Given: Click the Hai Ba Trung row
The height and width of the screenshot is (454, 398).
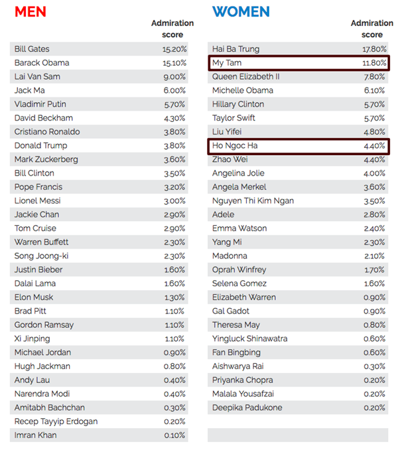Looking at the screenshot, I should tap(298, 49).
